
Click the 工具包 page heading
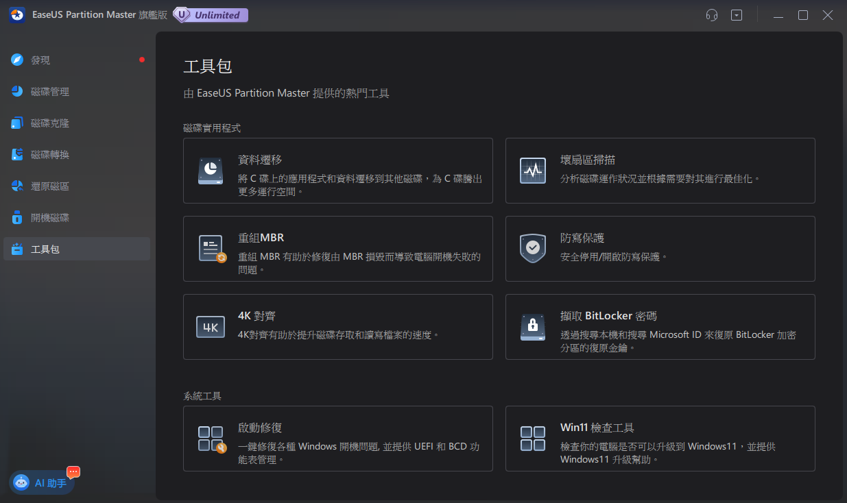208,66
